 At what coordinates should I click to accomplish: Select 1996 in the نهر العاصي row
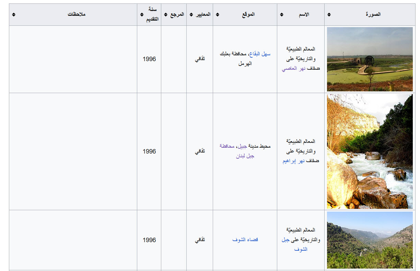(x=149, y=59)
